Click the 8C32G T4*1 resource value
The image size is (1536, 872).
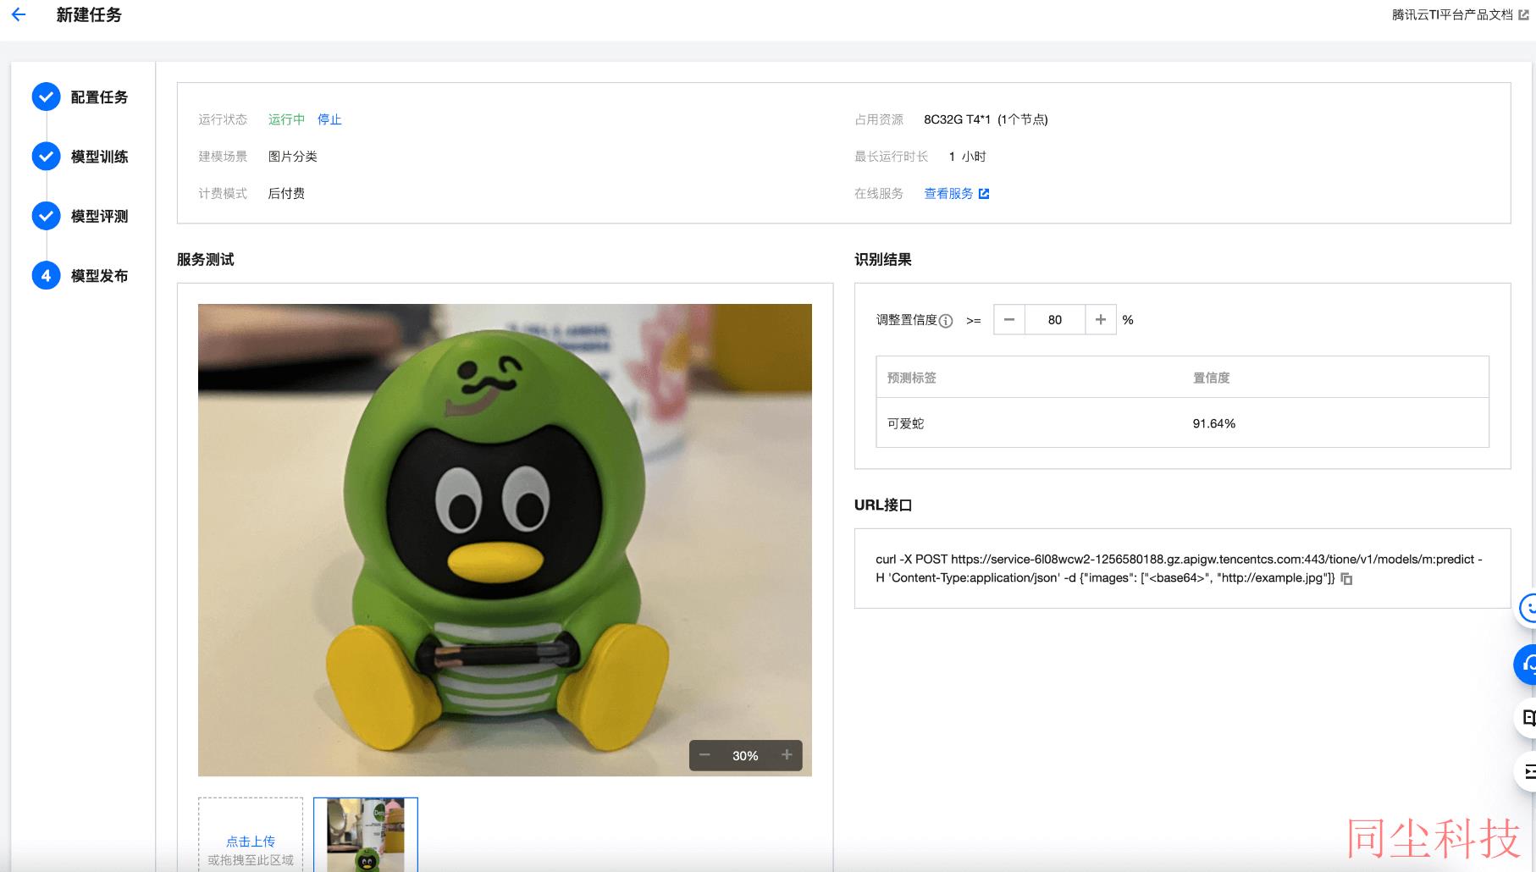986,119
